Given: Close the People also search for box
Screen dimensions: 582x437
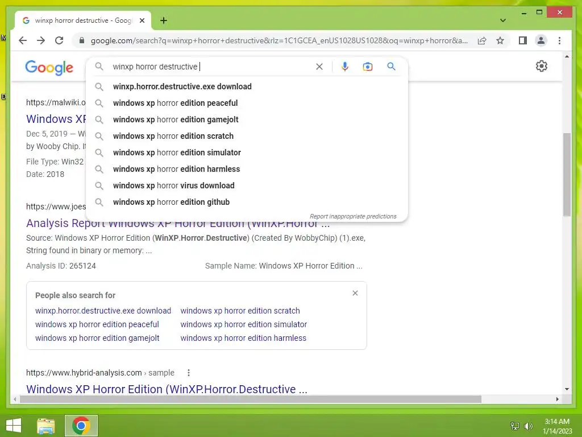Looking at the screenshot, I should (355, 293).
